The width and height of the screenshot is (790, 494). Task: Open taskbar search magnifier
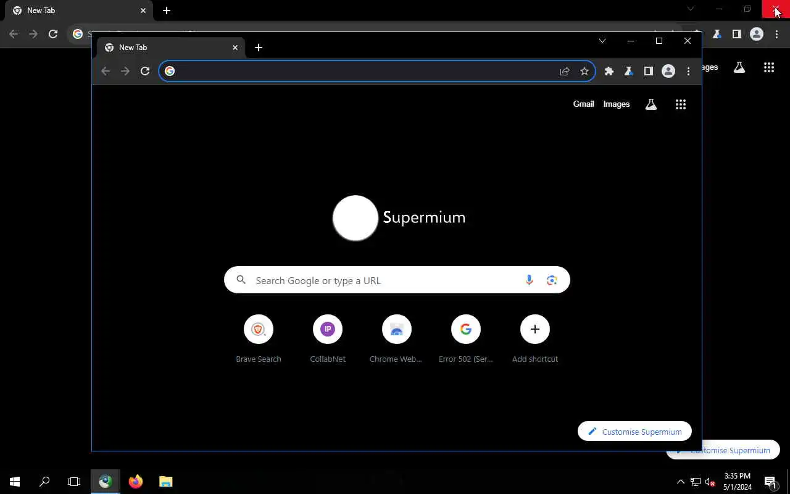(44, 481)
